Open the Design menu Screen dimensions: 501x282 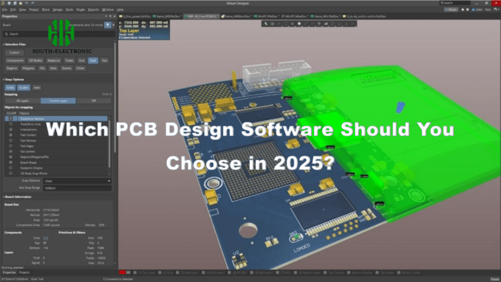coord(57,10)
